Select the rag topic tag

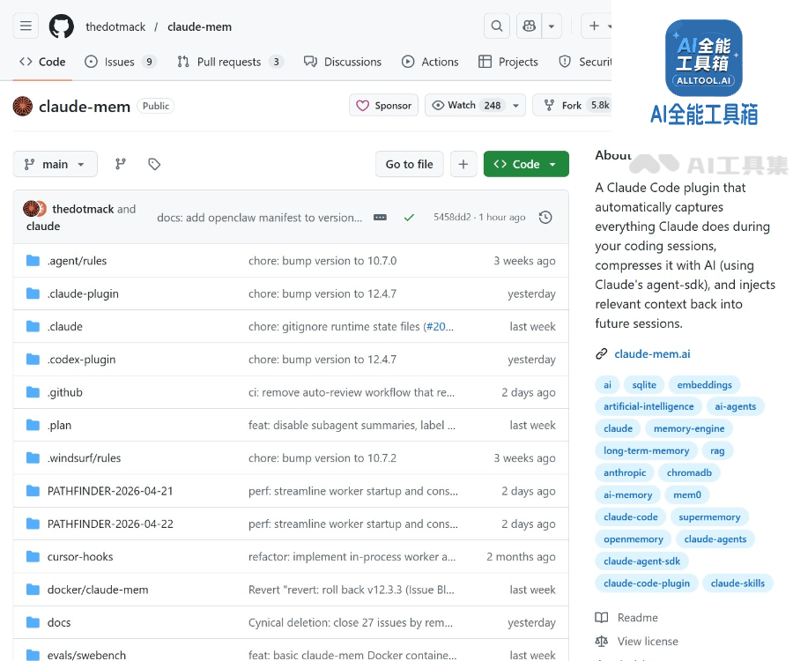tap(717, 450)
